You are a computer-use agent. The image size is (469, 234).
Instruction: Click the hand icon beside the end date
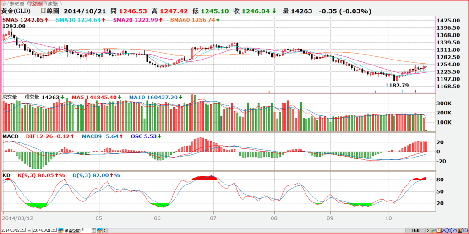pos(61,230)
